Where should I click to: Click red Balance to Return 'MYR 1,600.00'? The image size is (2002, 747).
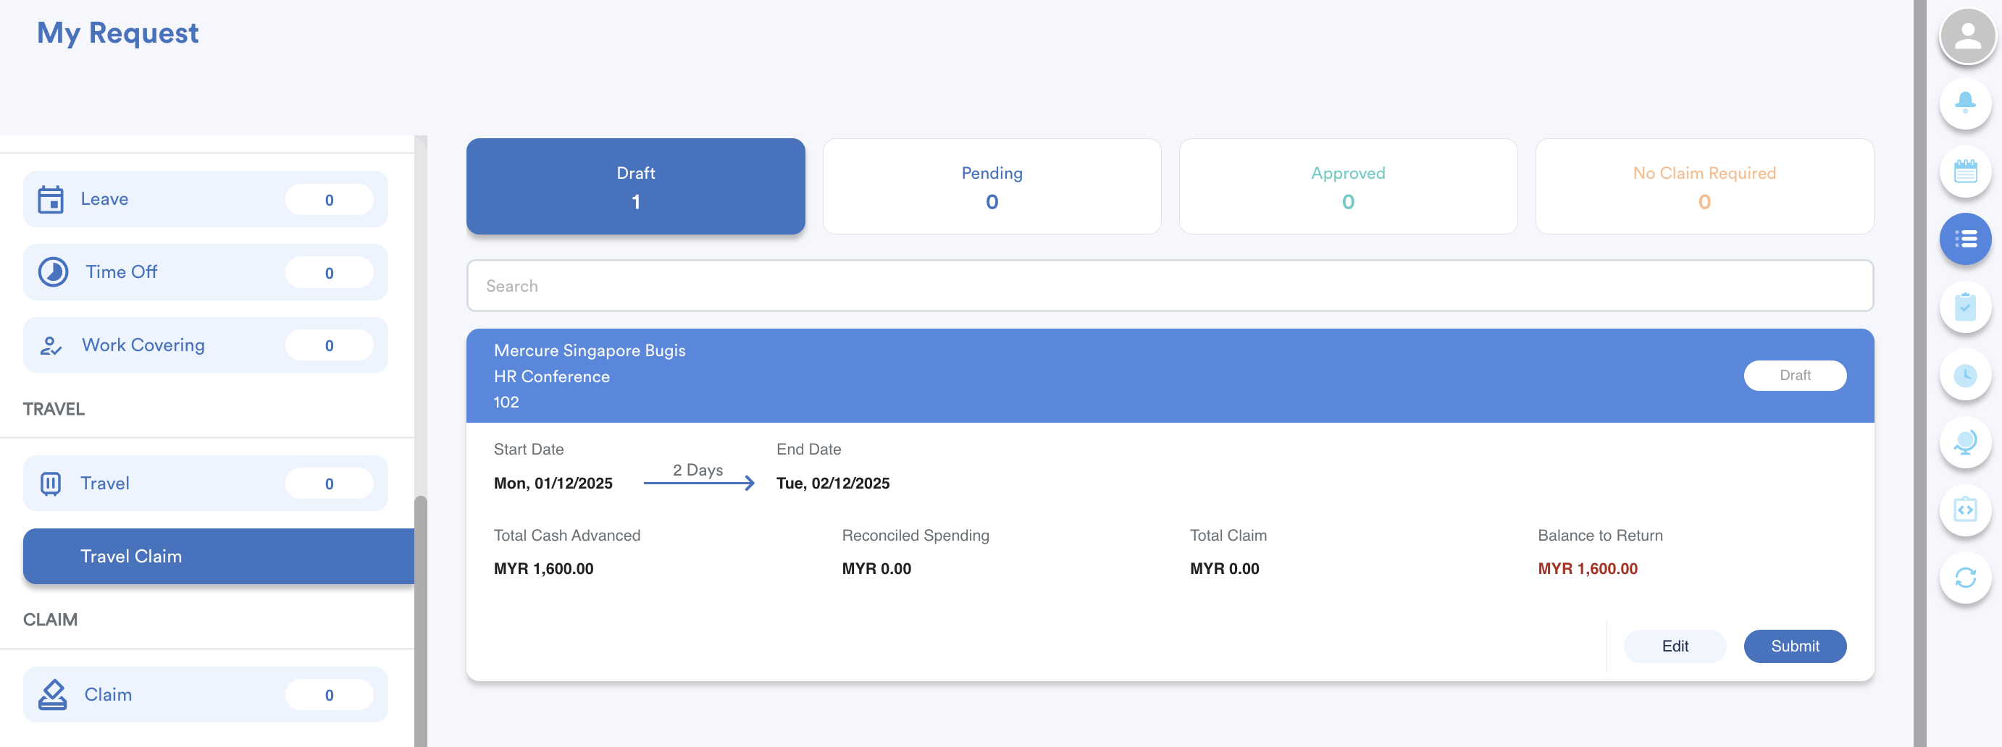click(1587, 569)
